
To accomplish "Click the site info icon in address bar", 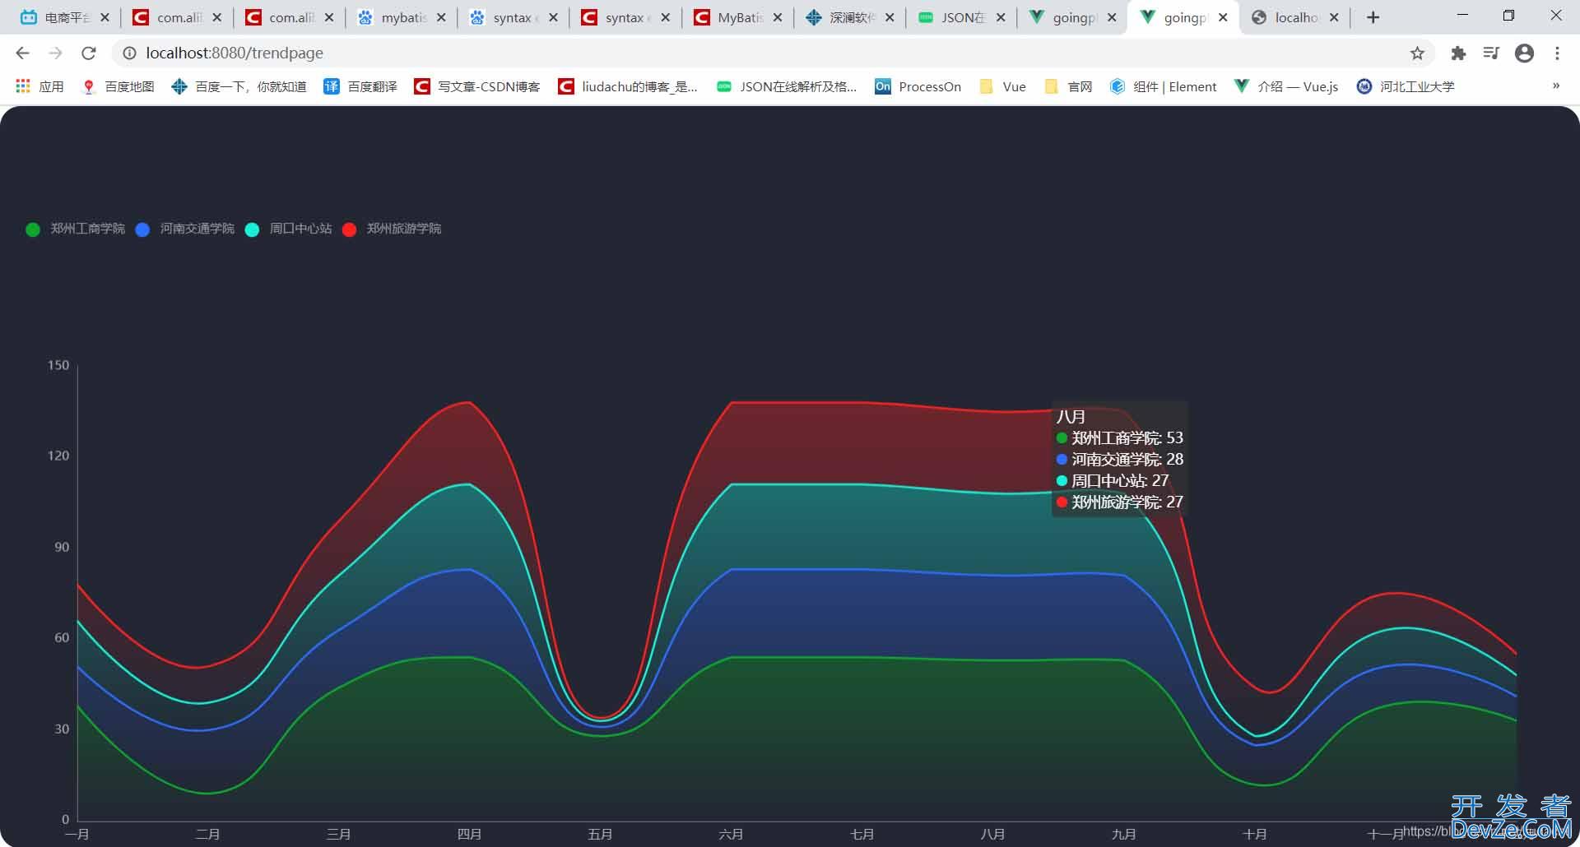I will tap(129, 53).
